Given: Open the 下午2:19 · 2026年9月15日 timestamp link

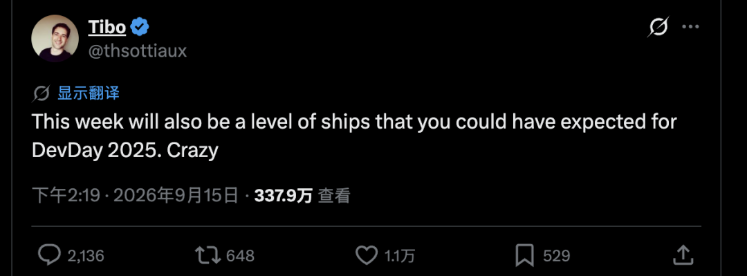Looking at the screenshot, I should pyautogui.click(x=136, y=196).
